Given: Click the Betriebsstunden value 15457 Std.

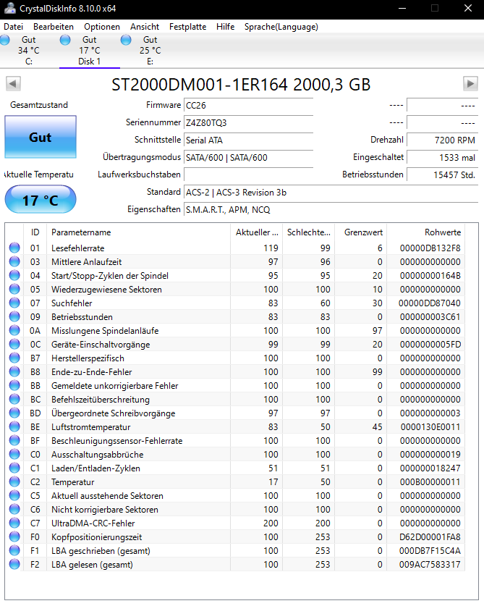Looking at the screenshot, I should pyautogui.click(x=443, y=174).
